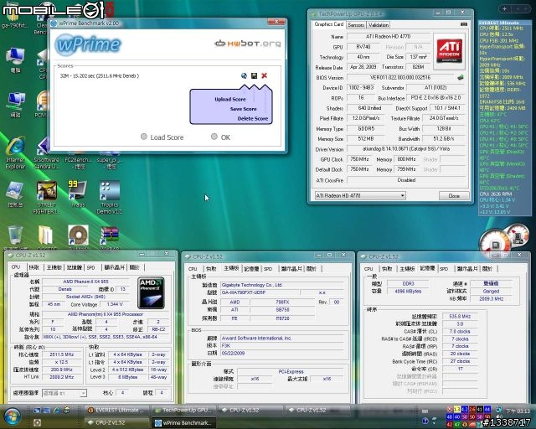This screenshot has height=429, width=536.
Task: Open the CPU tab in right CPU-Z memory window
Action: click(368, 269)
